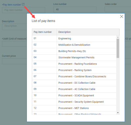Click the scrollbar up arrow
The height and width of the screenshot is (125, 131).
(118, 37)
